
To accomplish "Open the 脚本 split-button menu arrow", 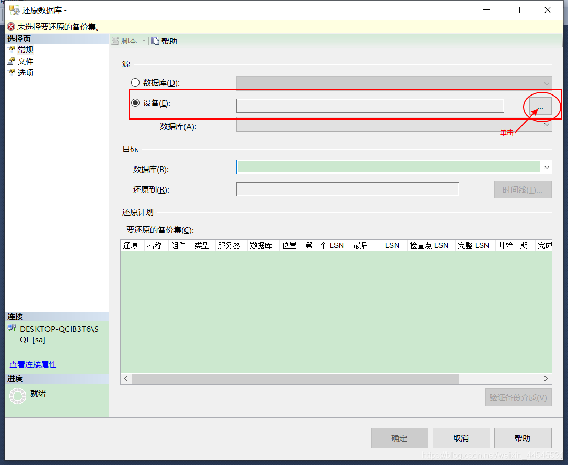I will point(143,40).
